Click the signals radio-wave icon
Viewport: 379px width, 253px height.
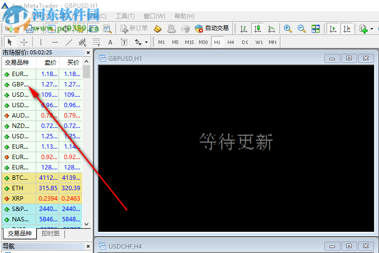pyautogui.click(x=185, y=29)
